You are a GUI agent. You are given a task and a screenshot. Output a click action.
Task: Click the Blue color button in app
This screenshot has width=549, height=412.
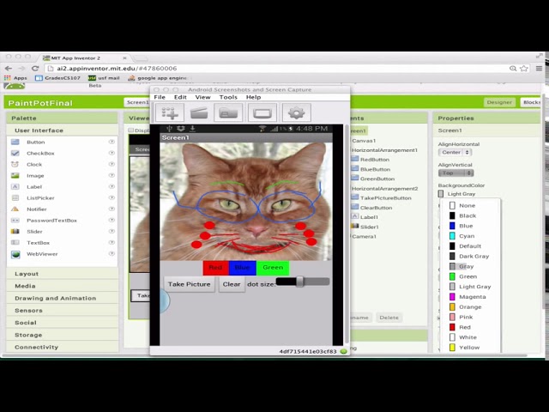coord(242,268)
